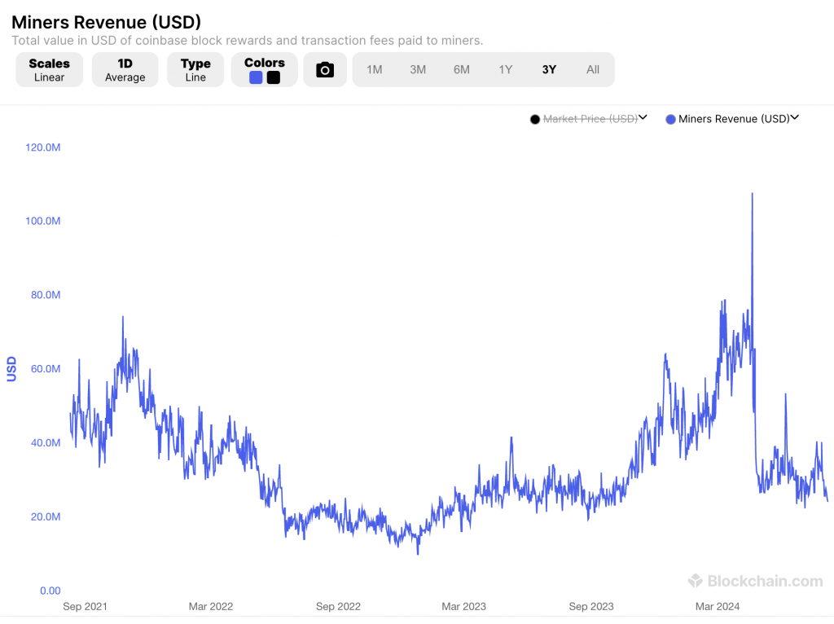Click the black Market Price legend dot

point(535,120)
